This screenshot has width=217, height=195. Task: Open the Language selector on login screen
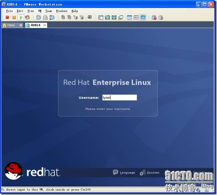point(124,172)
